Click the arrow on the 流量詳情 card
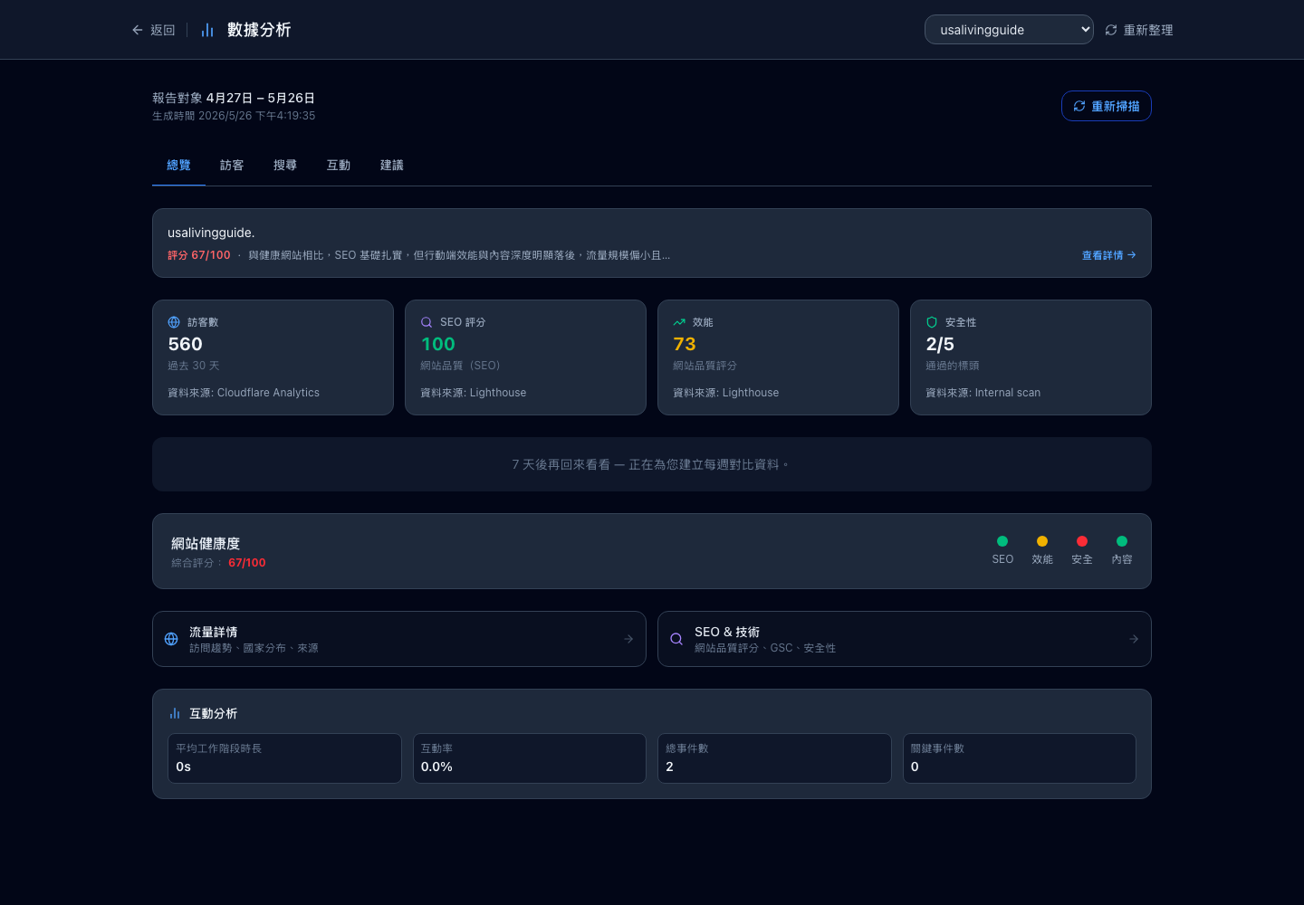Image resolution: width=1304 pixels, height=905 pixels. [x=628, y=639]
